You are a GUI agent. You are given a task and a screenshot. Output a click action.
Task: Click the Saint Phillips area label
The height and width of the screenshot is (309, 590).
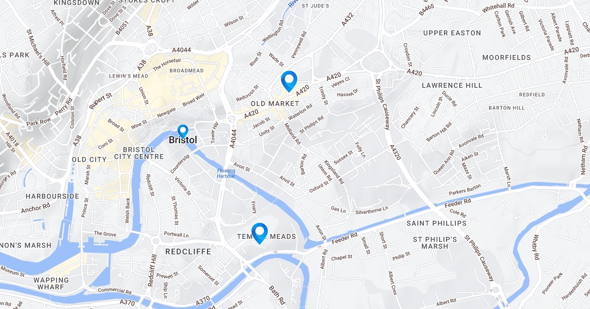[x=437, y=223]
